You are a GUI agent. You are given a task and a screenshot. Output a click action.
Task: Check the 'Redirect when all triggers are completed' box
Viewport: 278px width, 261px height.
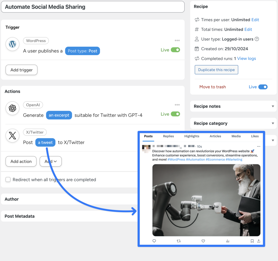8,180
